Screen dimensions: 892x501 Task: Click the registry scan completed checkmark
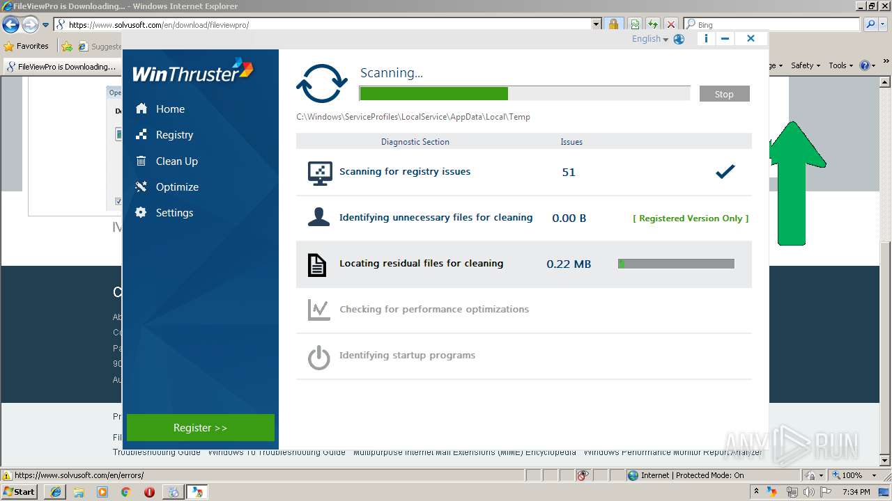(725, 171)
